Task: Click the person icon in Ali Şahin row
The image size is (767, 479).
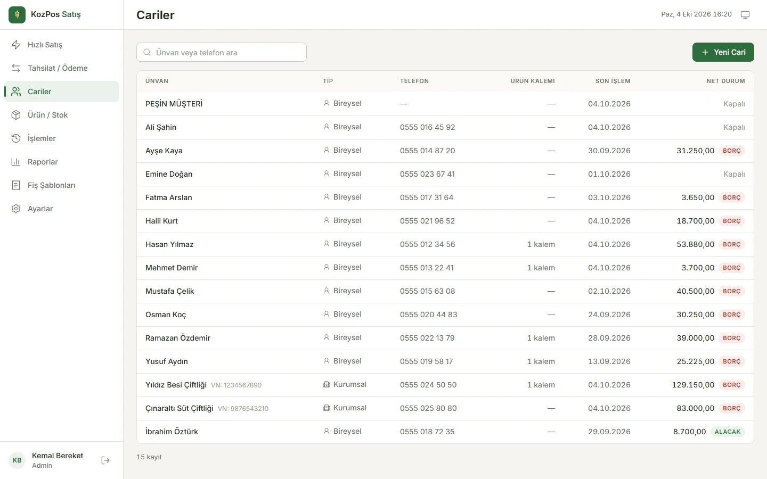Action: pyautogui.click(x=327, y=127)
